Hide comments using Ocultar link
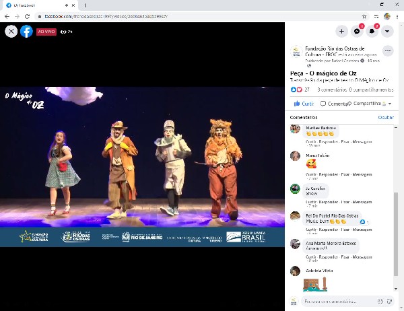 pos(386,117)
